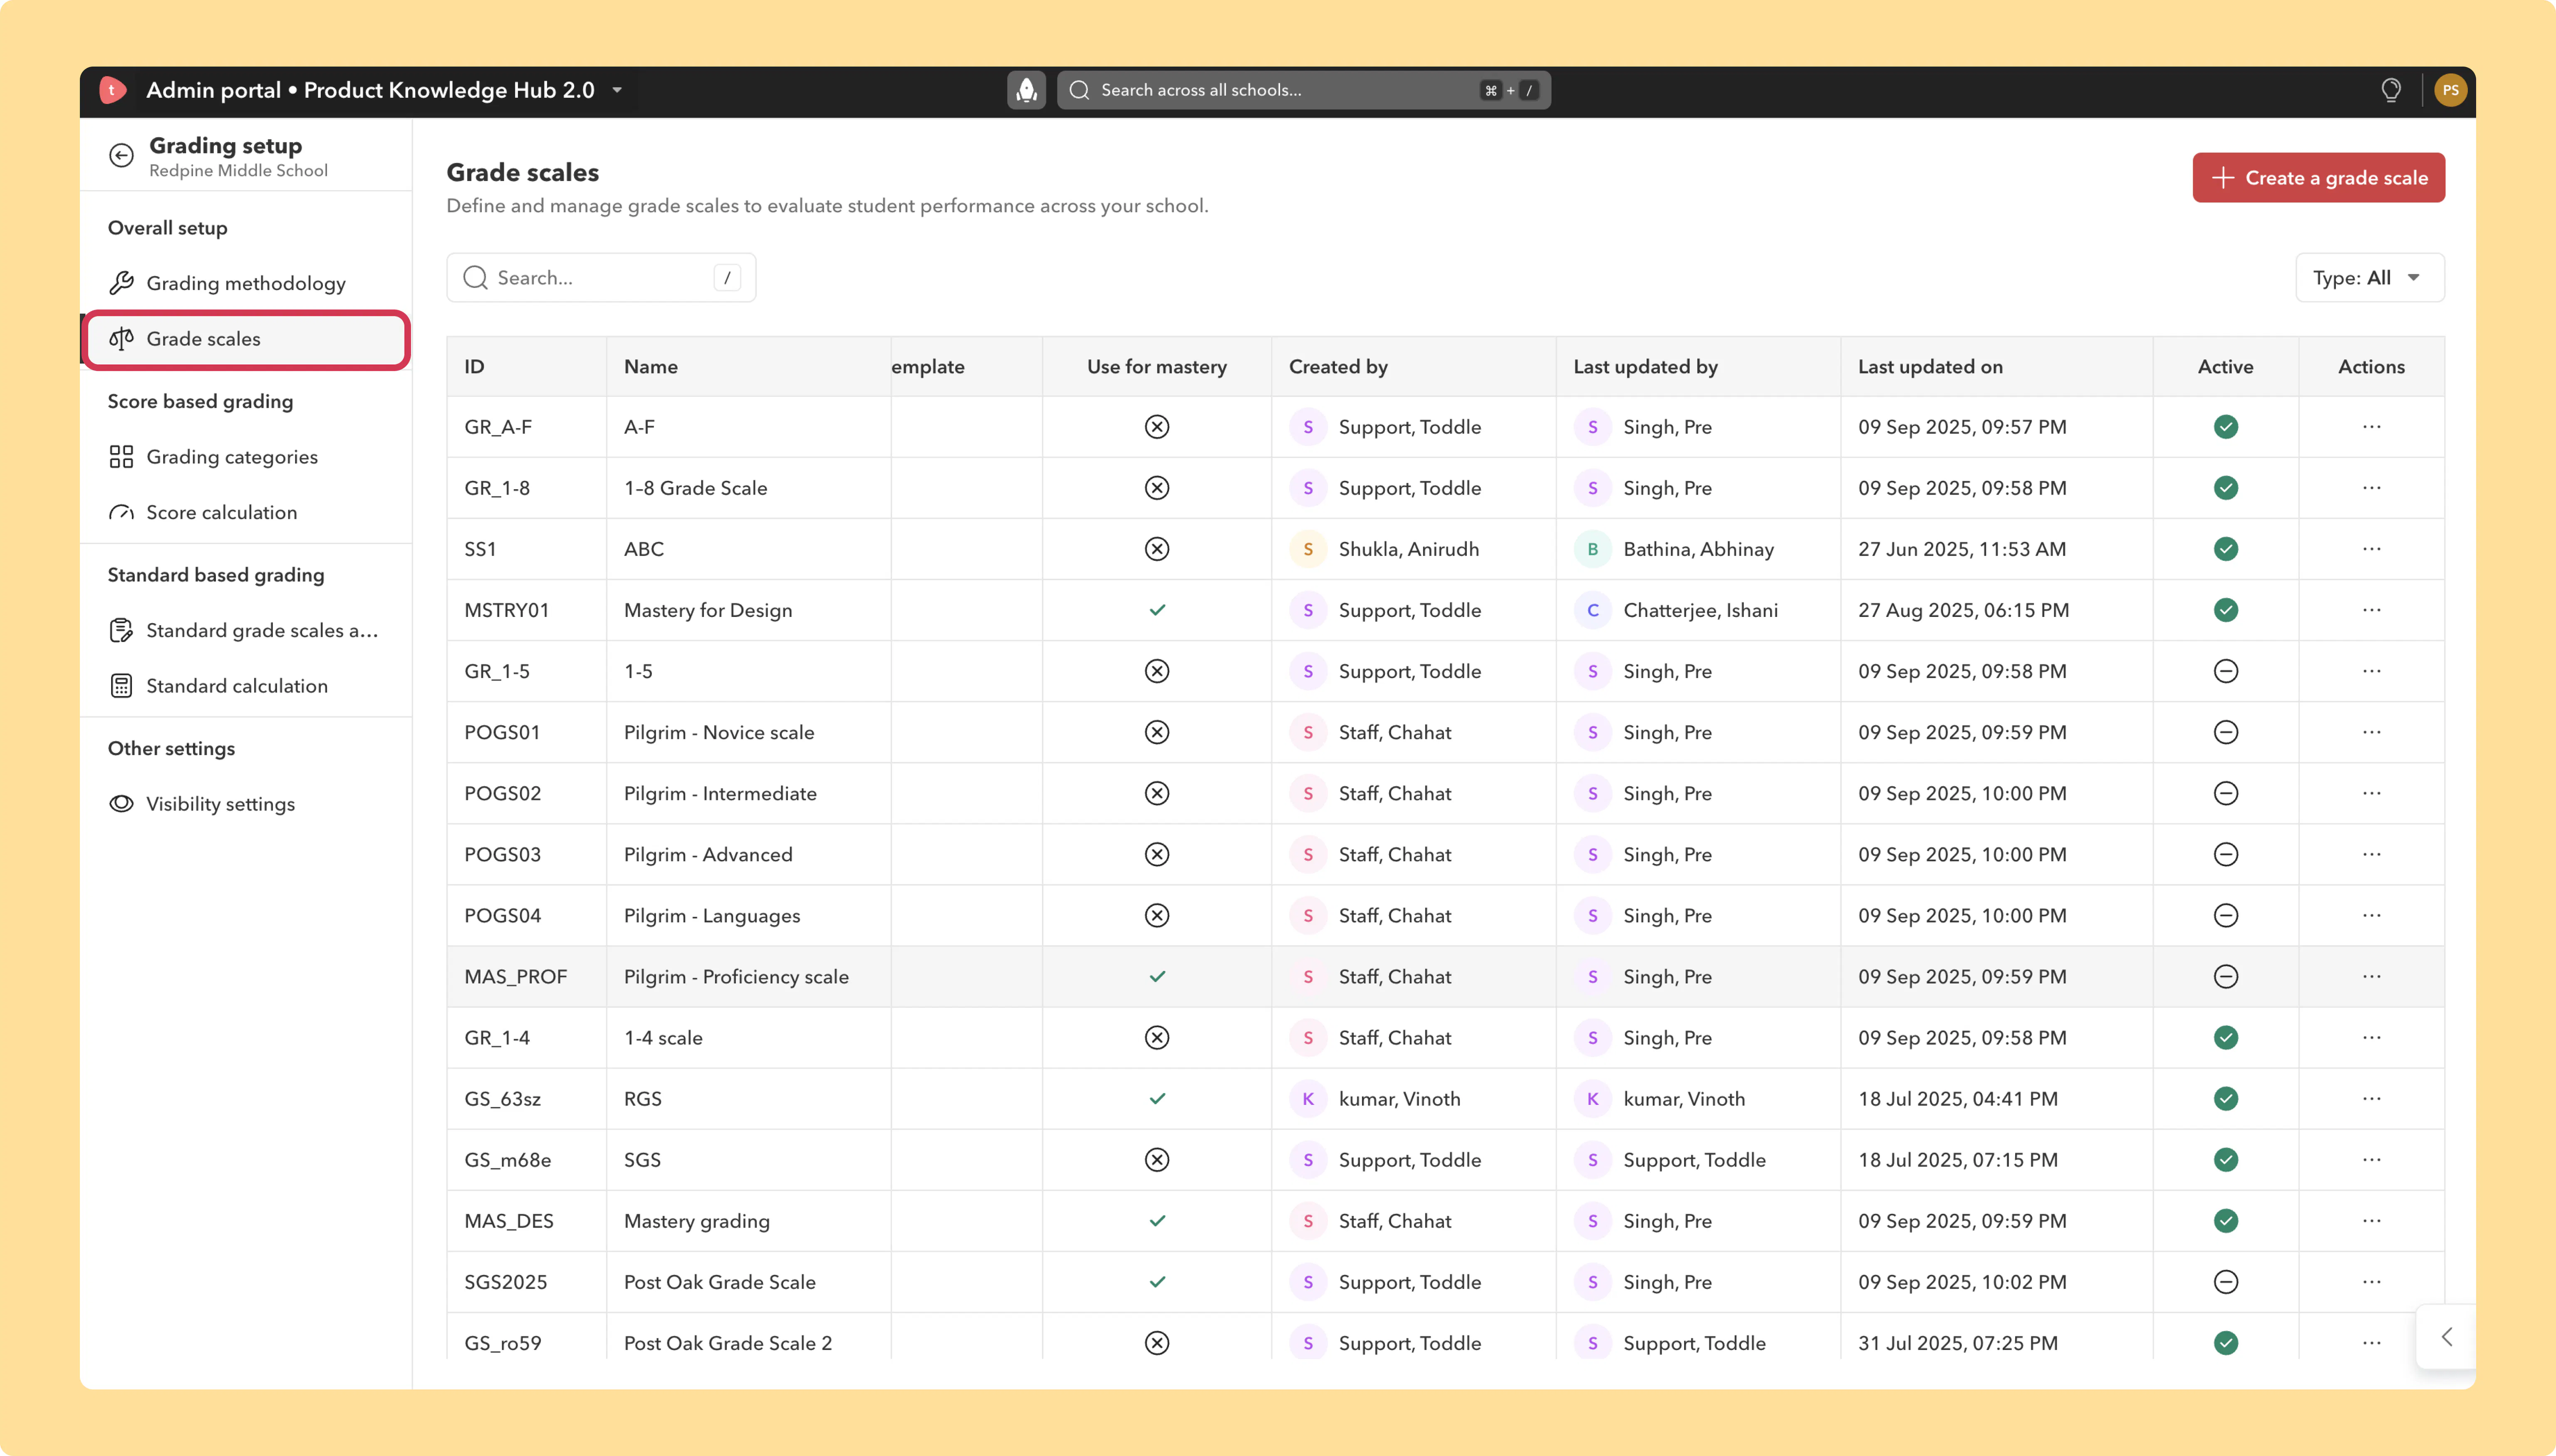This screenshot has width=2556, height=1456.
Task: Open Grading methodology settings
Action: [246, 283]
